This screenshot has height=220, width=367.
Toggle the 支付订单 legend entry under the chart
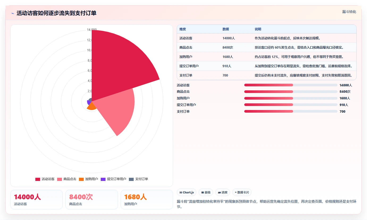[138, 179]
